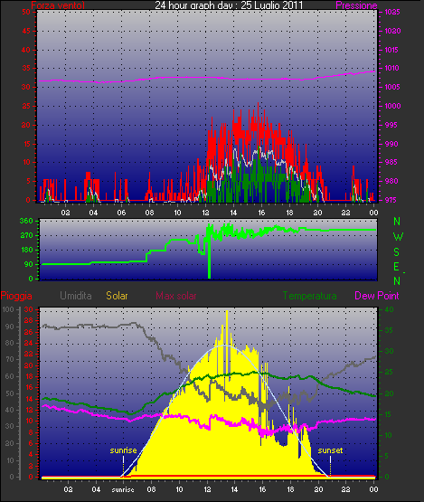Image resolution: width=424 pixels, height=502 pixels.
Task: Click the Pressione axis title
Action: [356, 5]
